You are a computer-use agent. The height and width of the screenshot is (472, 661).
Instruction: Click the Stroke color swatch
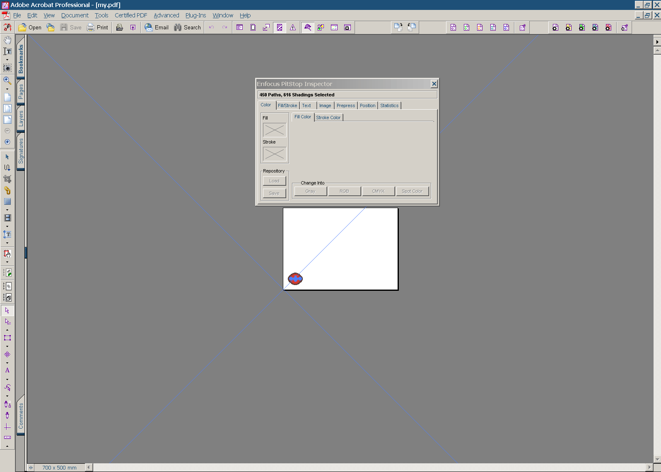[x=275, y=154]
